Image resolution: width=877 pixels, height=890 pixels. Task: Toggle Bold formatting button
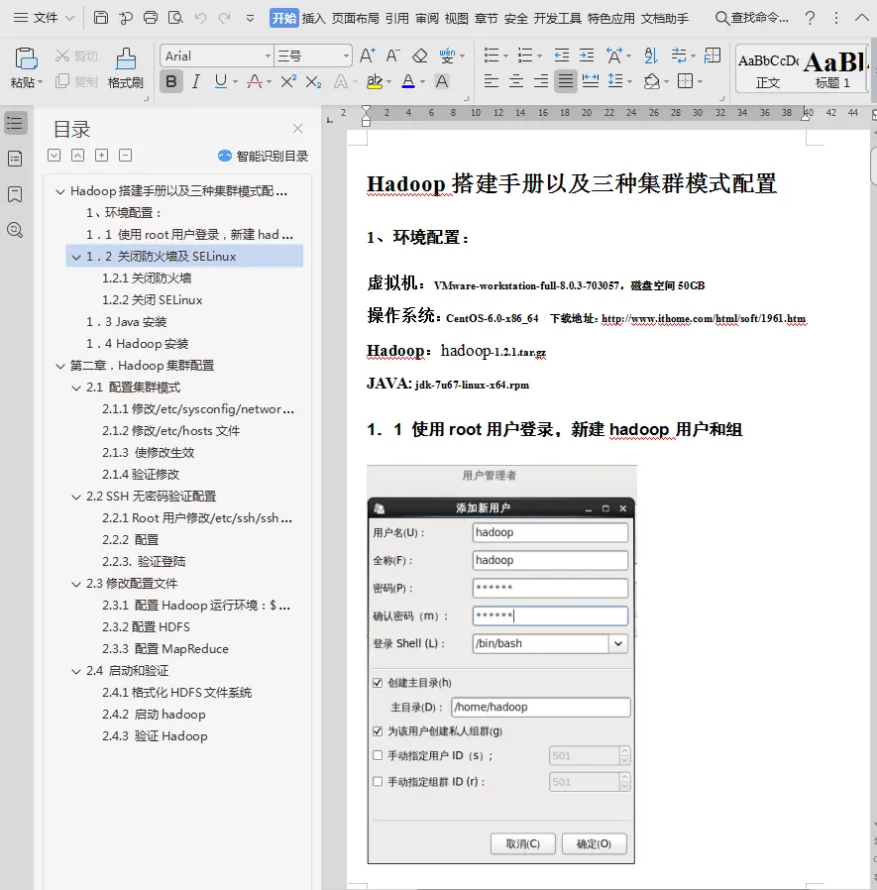171,81
